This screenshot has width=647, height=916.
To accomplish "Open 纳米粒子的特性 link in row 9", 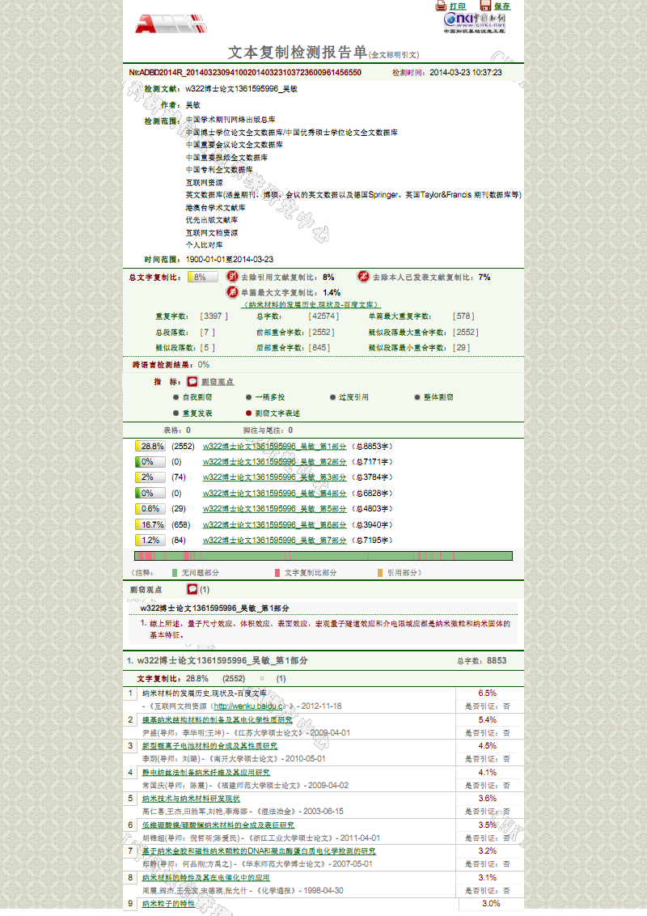I will [x=169, y=904].
